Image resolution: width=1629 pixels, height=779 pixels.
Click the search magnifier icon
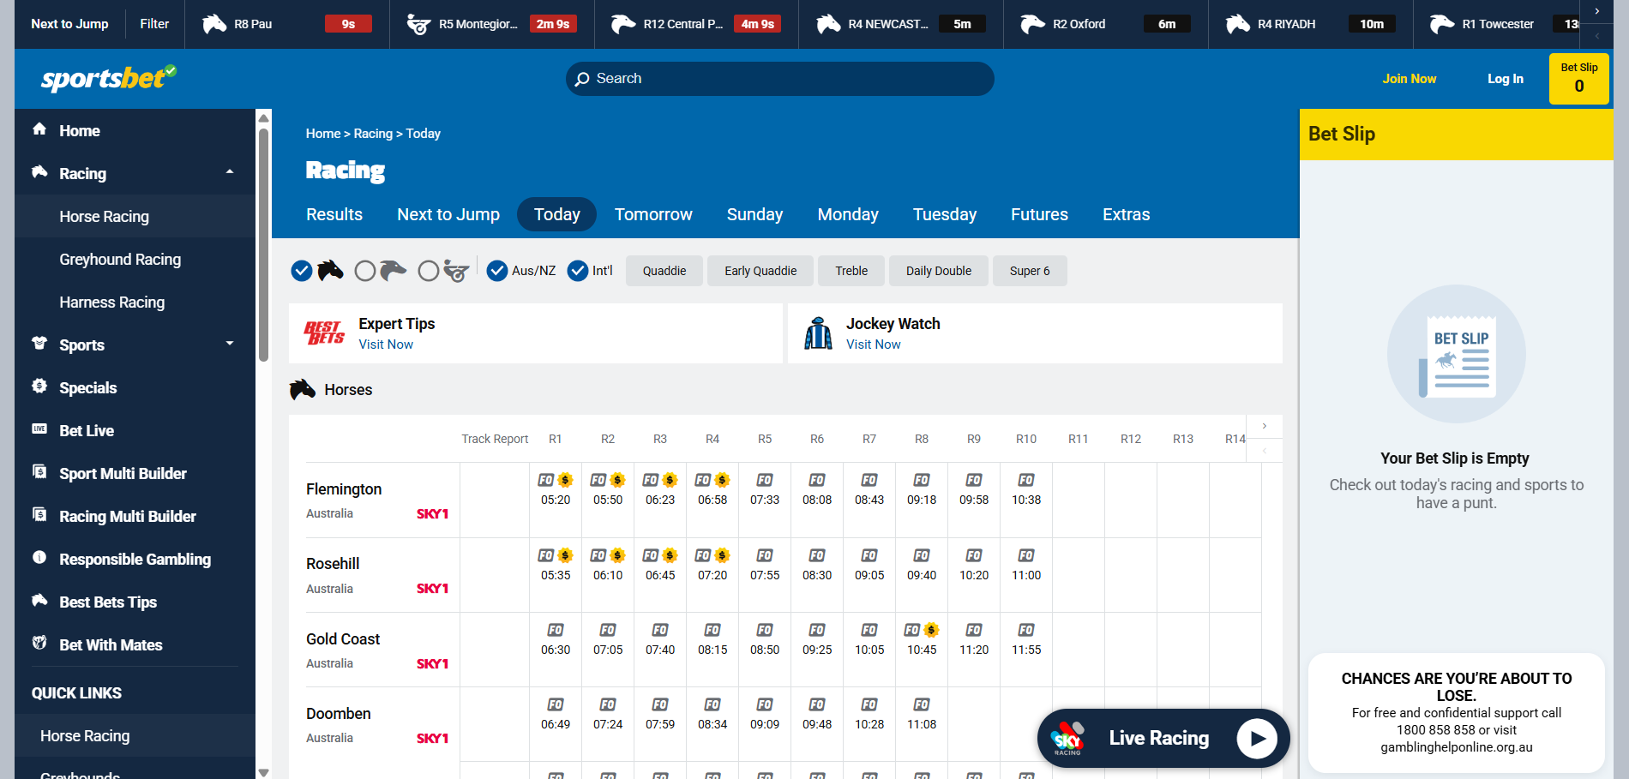(x=582, y=79)
